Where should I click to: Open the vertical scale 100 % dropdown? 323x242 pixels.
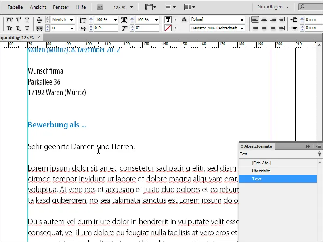[x=115, y=20]
